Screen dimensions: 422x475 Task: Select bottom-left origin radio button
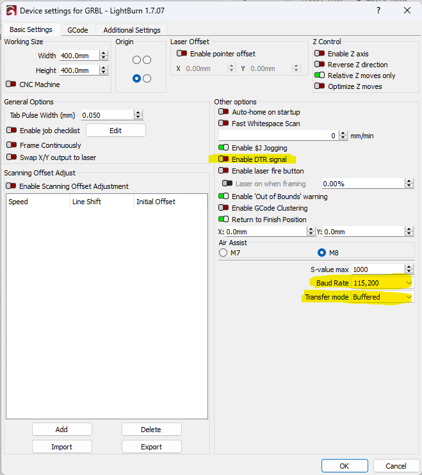(136, 79)
